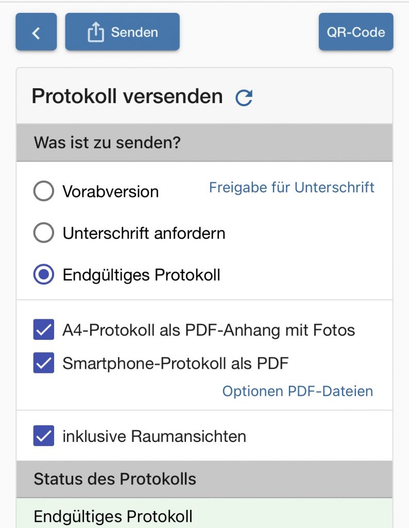
Task: Select the Endgültiges Protokoll radio circle
Action: pyautogui.click(x=43, y=275)
